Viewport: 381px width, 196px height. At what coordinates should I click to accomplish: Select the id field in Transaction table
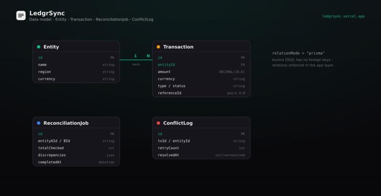coord(201,58)
